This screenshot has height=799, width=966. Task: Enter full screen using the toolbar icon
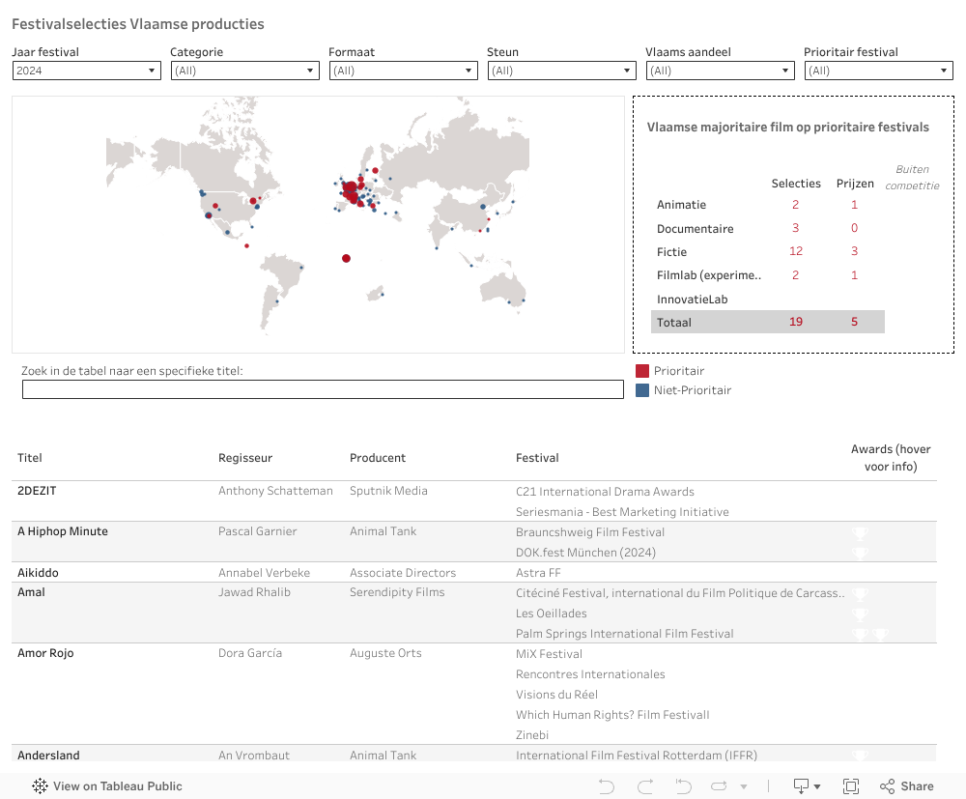[x=851, y=786]
